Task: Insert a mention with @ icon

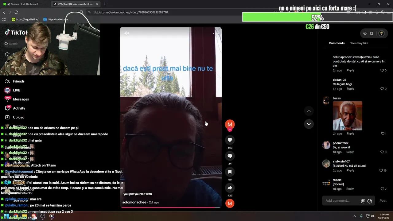Action: 363,201
